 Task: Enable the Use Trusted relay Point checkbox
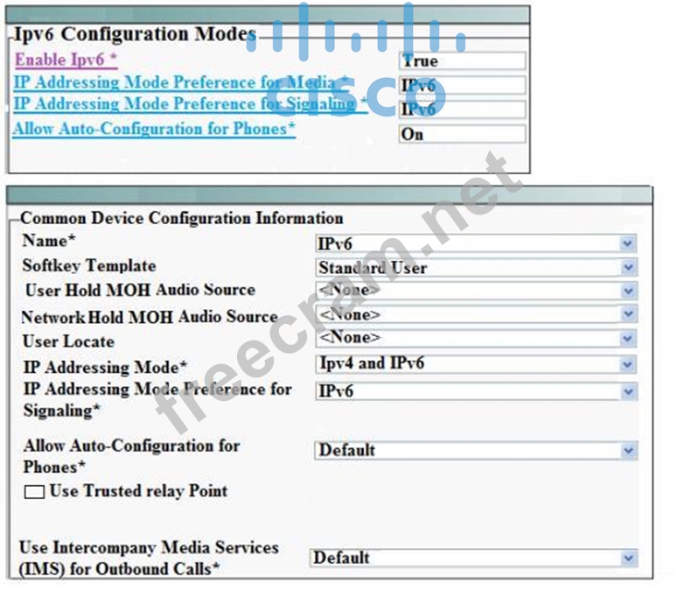click(x=34, y=492)
